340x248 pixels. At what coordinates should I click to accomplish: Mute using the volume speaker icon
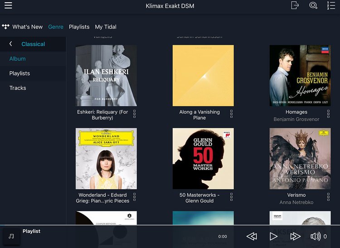pyautogui.click(x=316, y=236)
